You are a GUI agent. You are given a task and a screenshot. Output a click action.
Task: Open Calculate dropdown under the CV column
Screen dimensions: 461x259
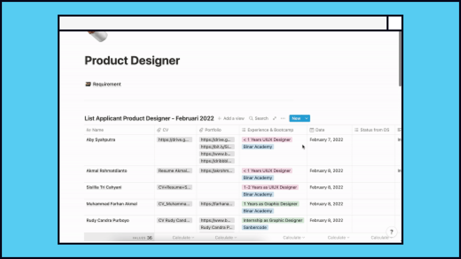[183, 238]
